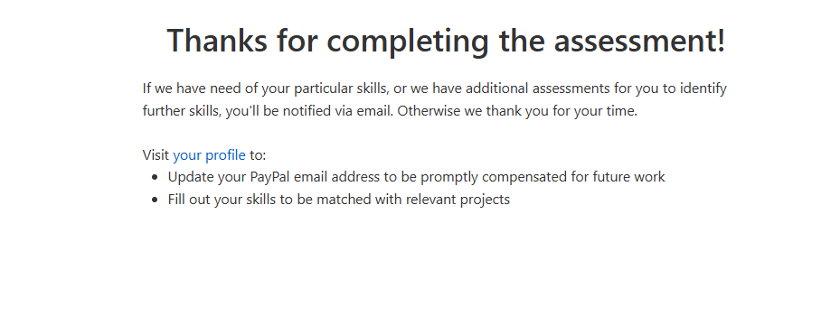Click the word 'completing' in the page heading

click(x=408, y=42)
